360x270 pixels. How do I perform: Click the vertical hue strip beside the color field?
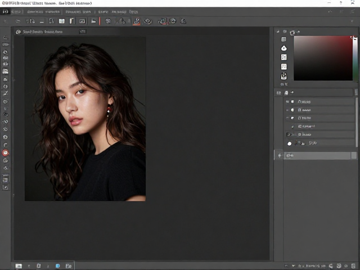(x=355, y=58)
